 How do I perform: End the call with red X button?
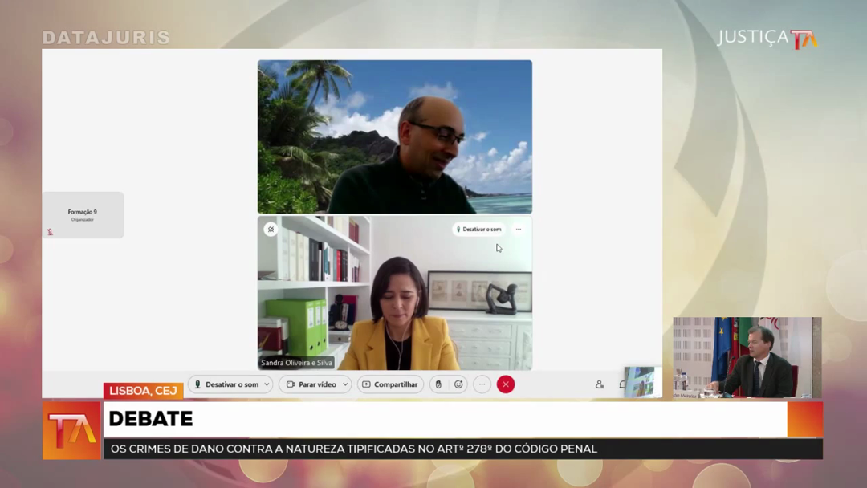(506, 384)
